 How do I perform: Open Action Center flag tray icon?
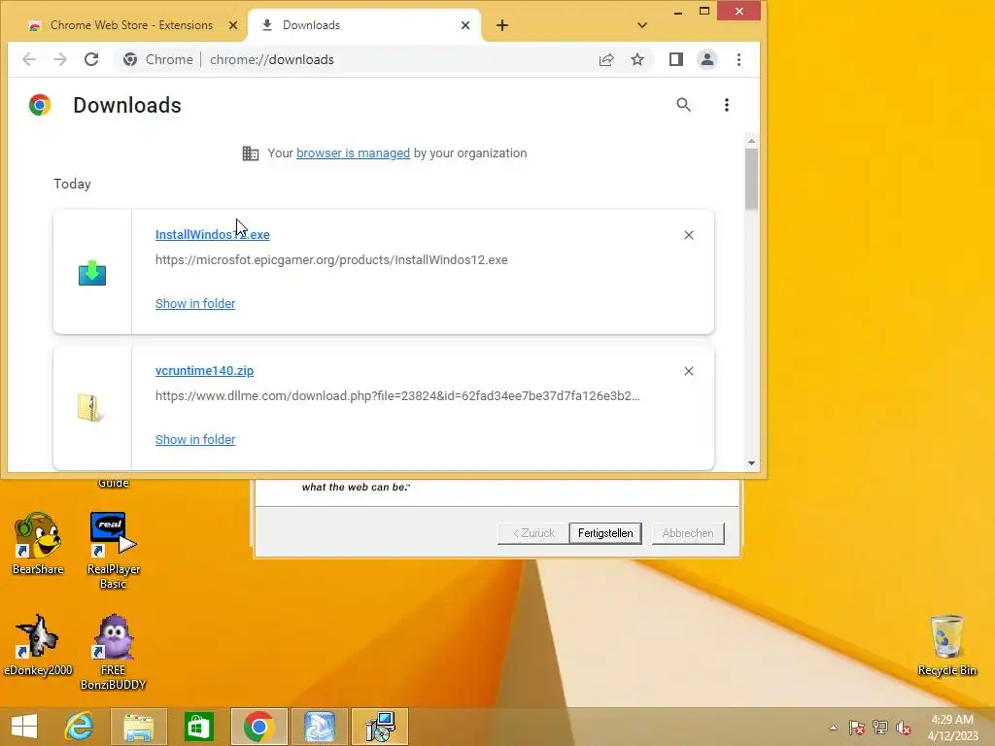tap(856, 728)
